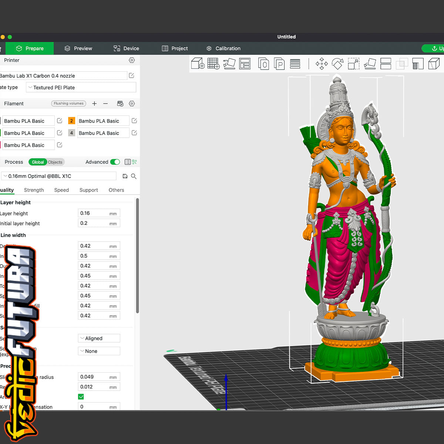Save the process preset with the disk icon
The width and height of the screenshot is (444, 444).
pyautogui.click(x=125, y=176)
